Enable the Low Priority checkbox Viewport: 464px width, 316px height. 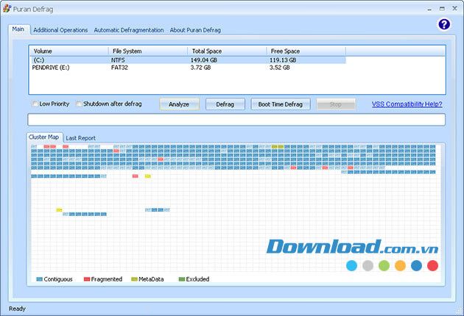35,104
